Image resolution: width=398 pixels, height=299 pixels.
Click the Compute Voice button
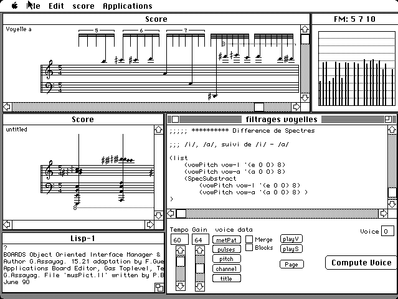[x=361, y=262]
